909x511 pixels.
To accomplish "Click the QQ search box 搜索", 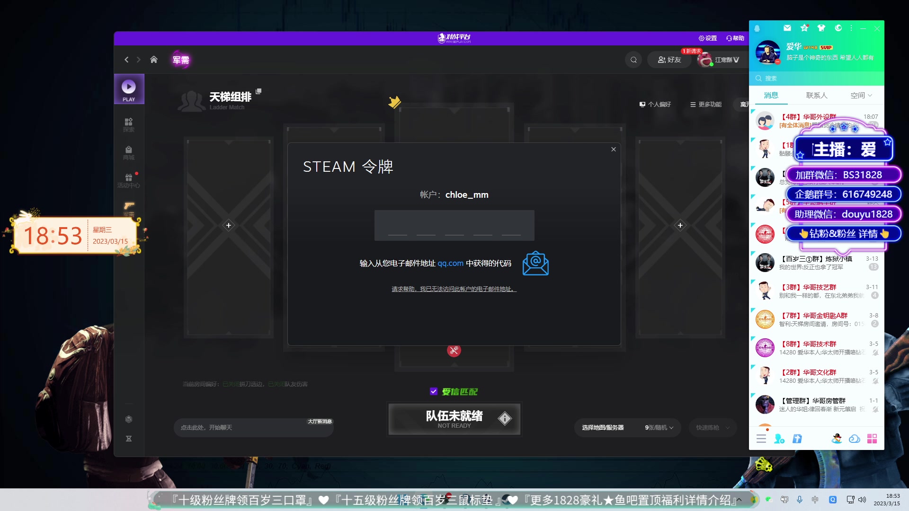I will (817, 79).
